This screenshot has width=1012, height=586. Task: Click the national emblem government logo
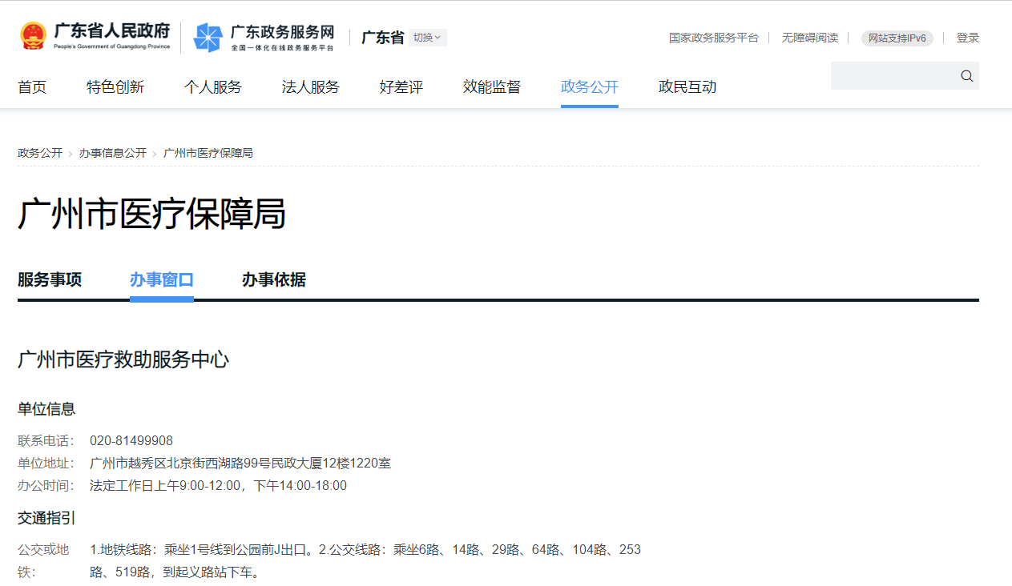click(x=32, y=37)
